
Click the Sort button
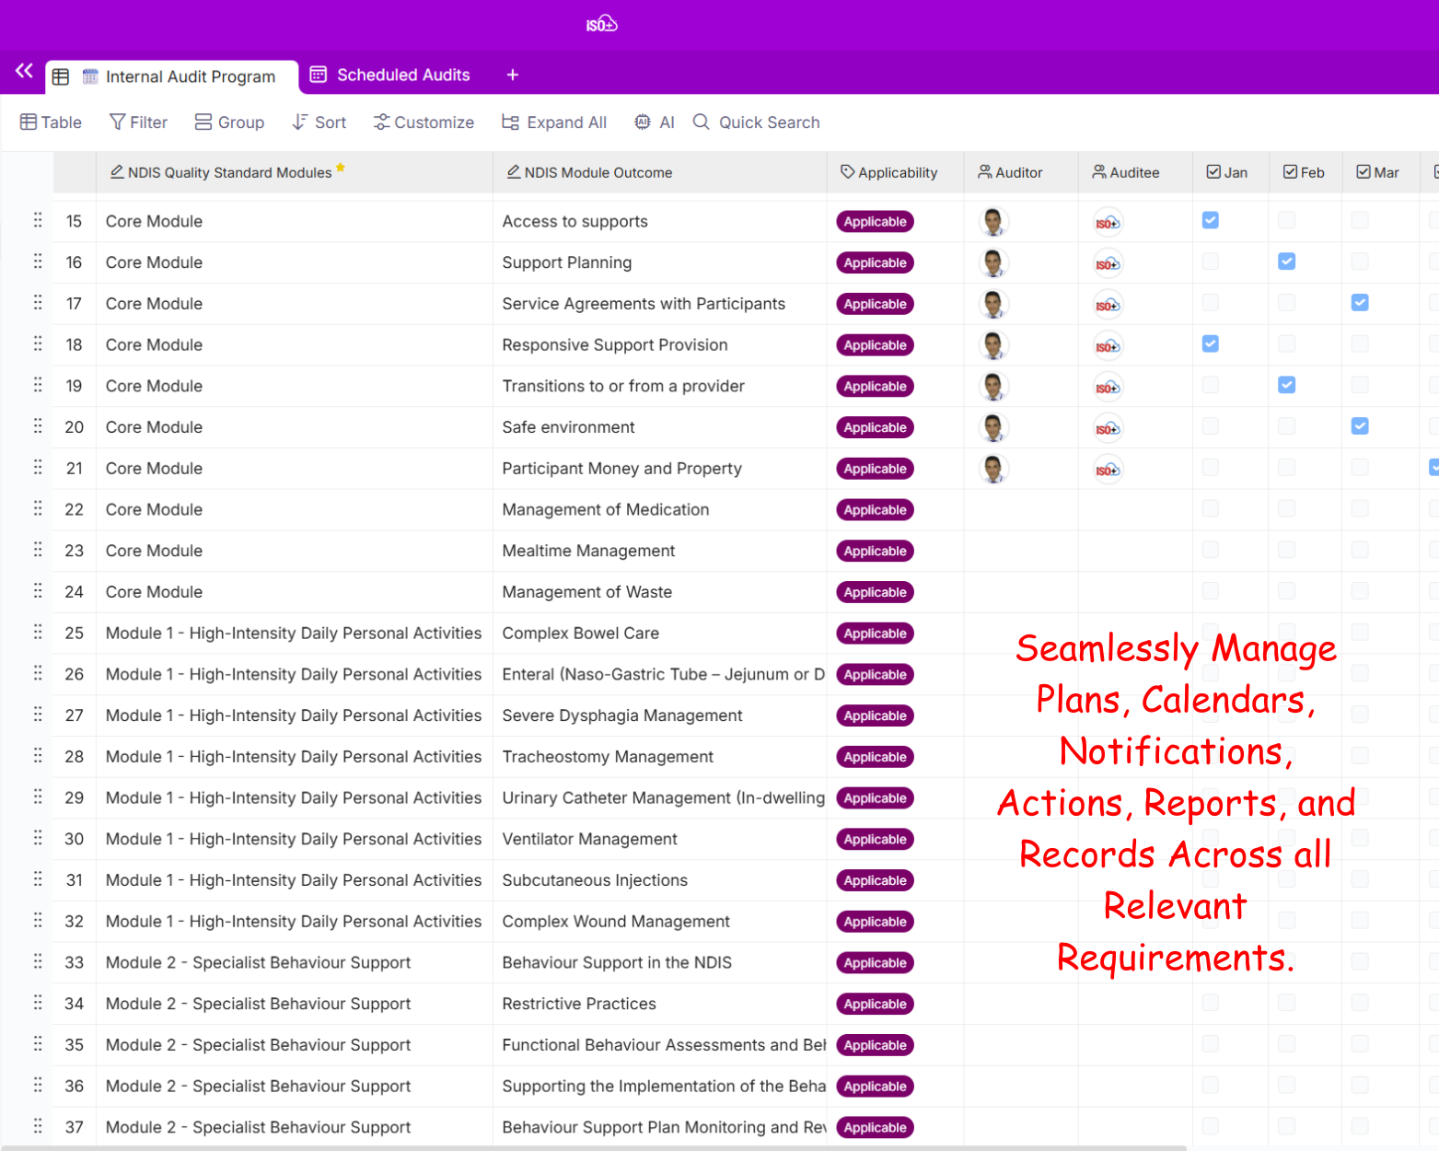319,122
